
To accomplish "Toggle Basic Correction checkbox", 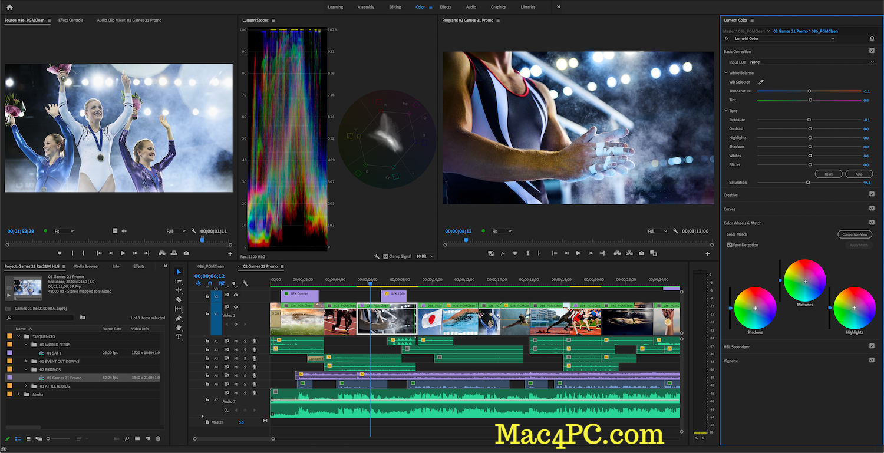I will [872, 51].
